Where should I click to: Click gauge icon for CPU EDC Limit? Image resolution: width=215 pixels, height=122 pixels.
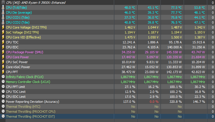pos(3,96)
